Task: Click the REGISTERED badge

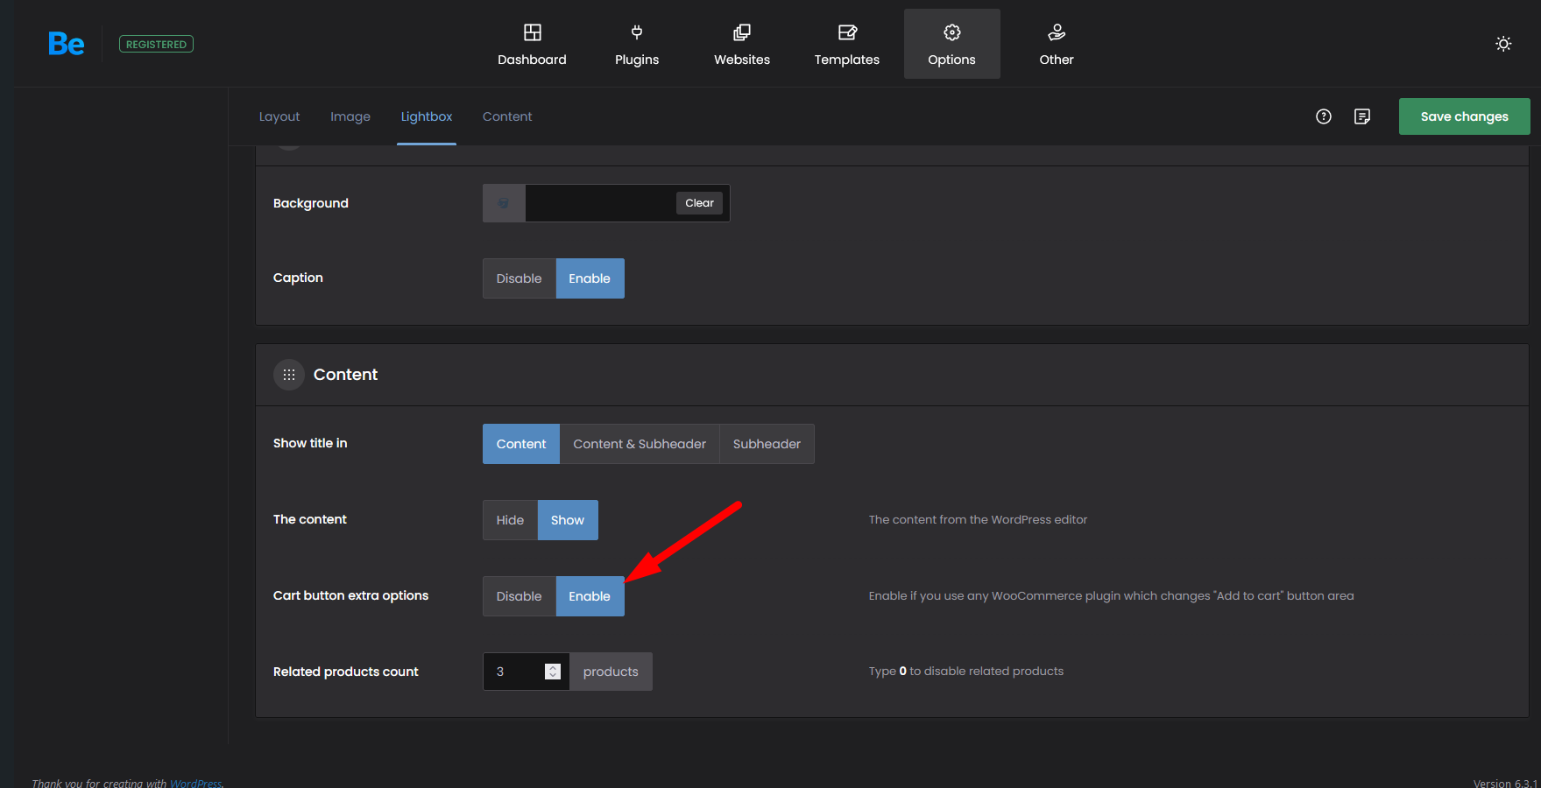Action: pyautogui.click(x=156, y=44)
